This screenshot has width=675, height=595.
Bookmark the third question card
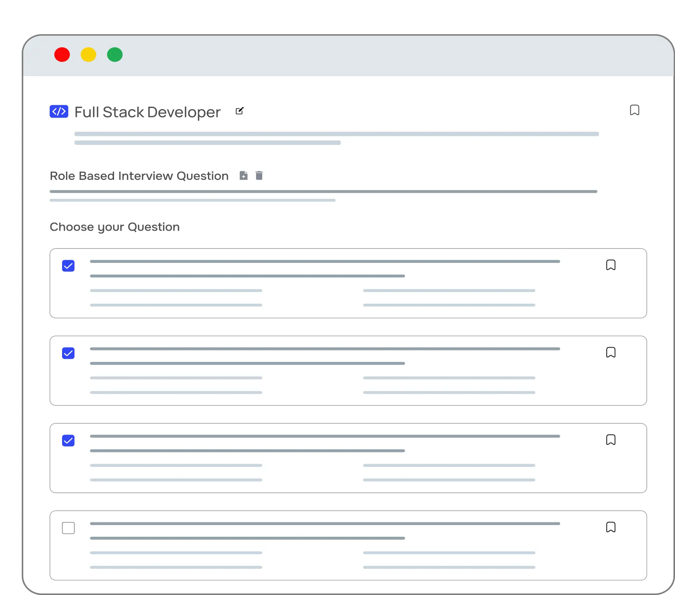tap(611, 440)
